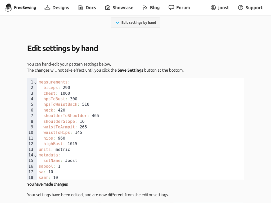Click the measurements: key on line 1
The width and height of the screenshot is (271, 203).
tap(54, 82)
